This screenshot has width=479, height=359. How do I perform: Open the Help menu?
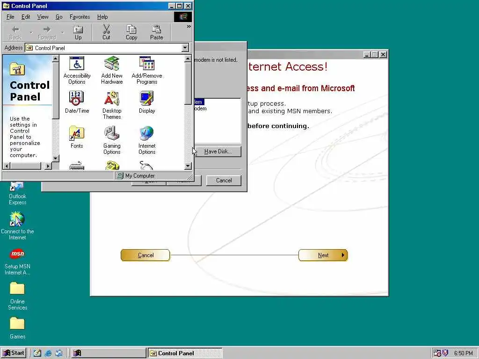point(102,17)
